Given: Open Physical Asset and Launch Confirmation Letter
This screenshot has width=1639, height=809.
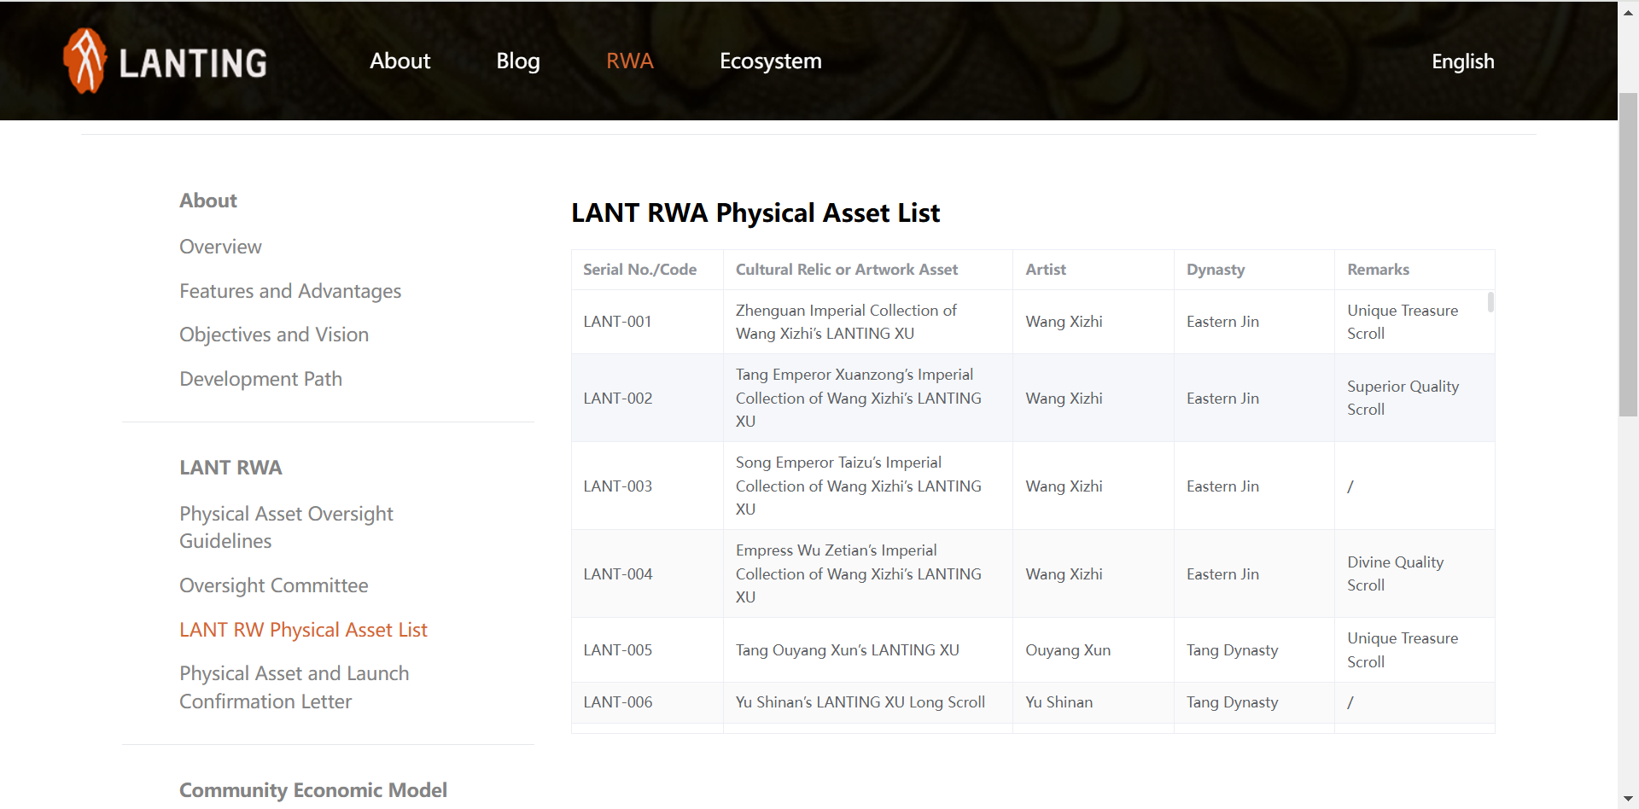Looking at the screenshot, I should click(294, 687).
